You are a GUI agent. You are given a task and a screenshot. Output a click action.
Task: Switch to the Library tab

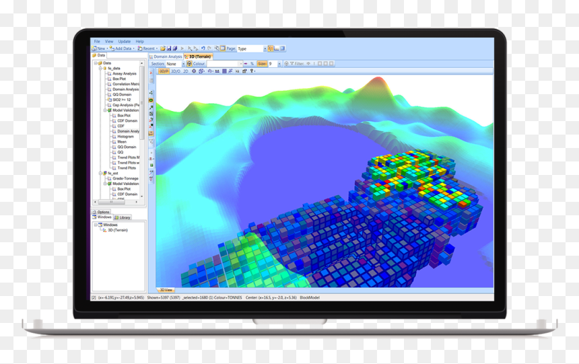coord(123,217)
